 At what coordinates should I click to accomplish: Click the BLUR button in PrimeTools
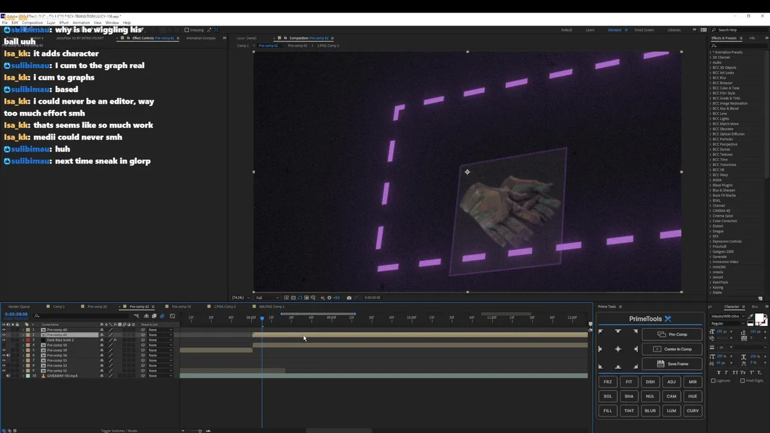pos(650,411)
